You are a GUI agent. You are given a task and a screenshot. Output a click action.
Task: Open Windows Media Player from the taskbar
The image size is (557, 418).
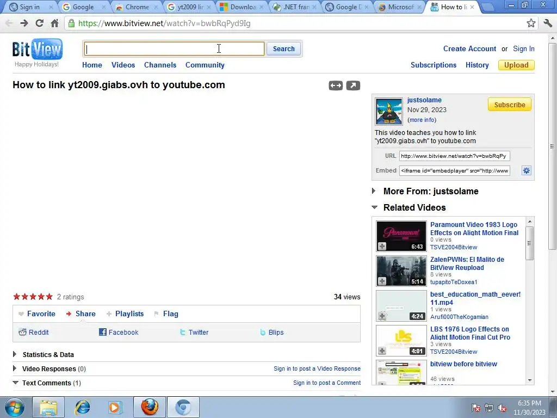click(x=115, y=407)
